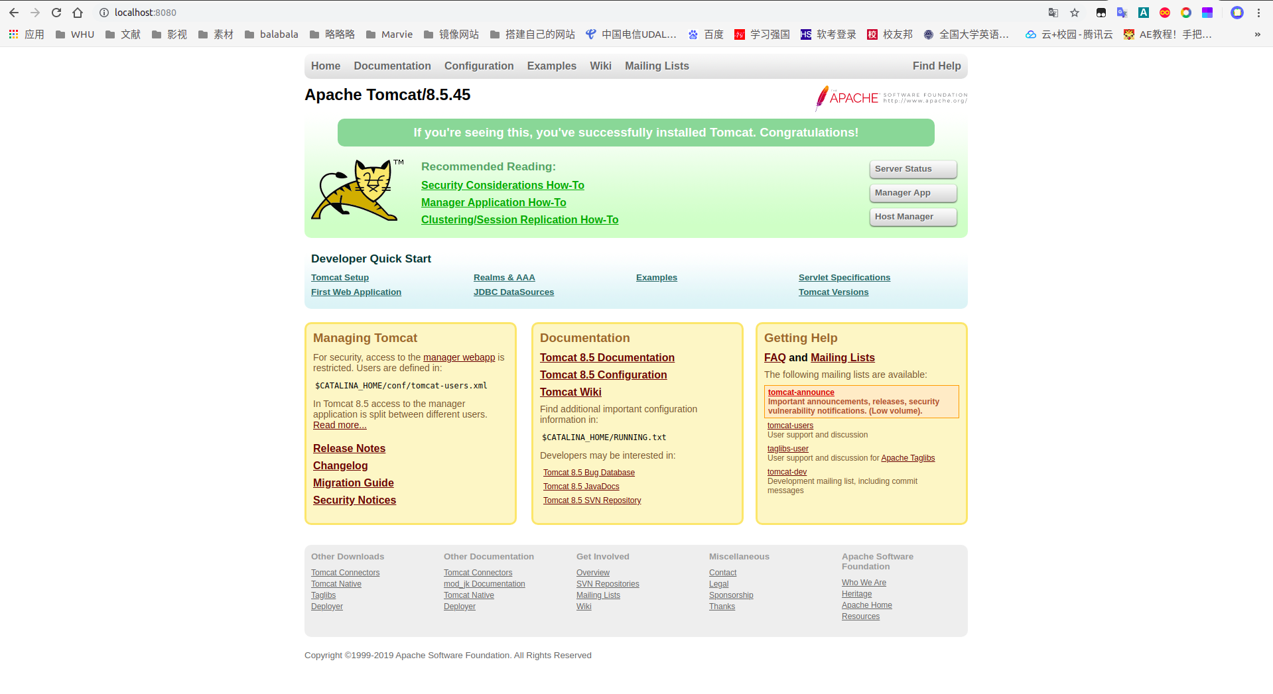Screen dimensions: 1273x694
Task: Open the 校友邦 bookmark
Action: point(890,34)
